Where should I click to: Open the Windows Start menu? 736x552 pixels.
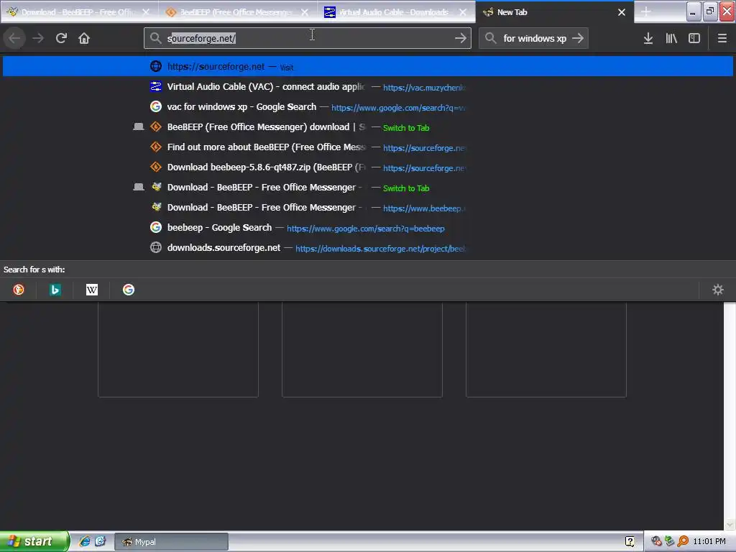[34, 541]
